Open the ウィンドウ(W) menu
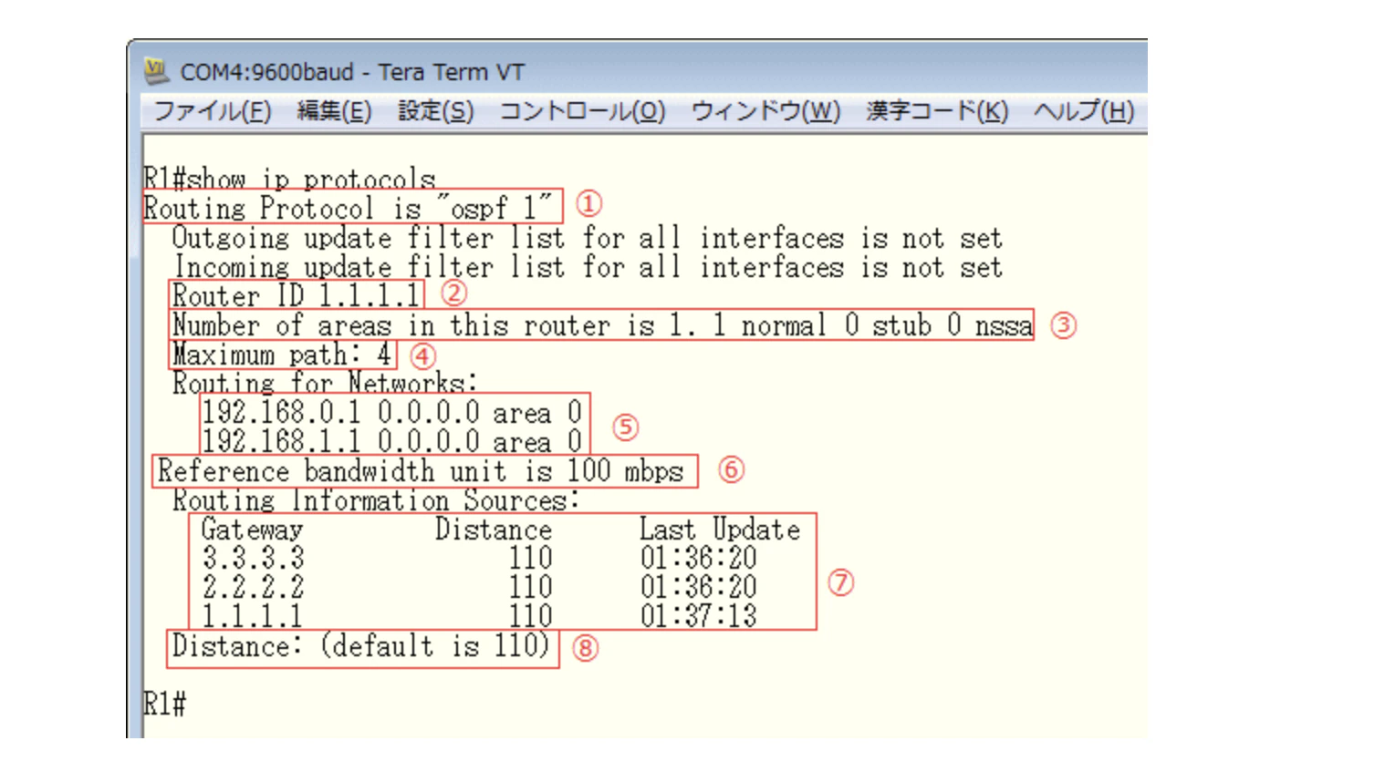The image size is (1385, 782). click(x=765, y=111)
